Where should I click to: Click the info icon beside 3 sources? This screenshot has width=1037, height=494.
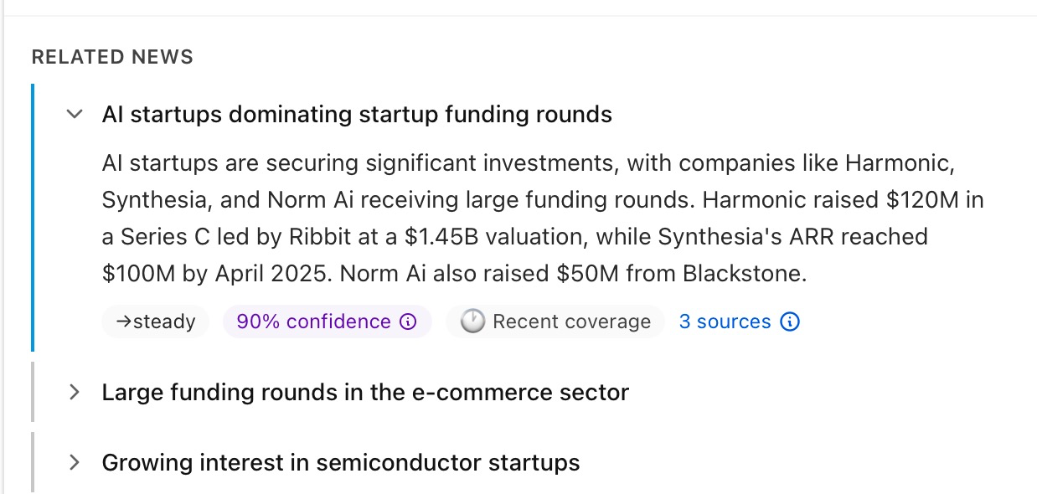click(789, 322)
